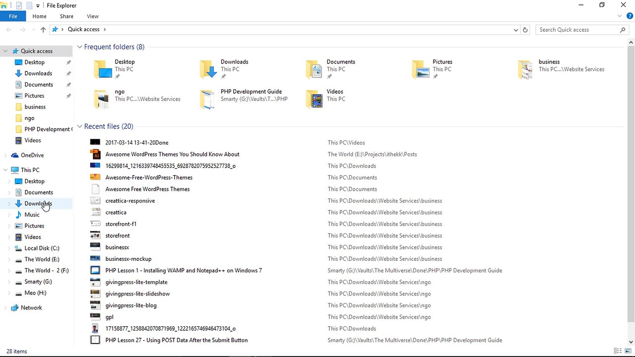635x357 pixels.
Task: Select the businessx-mockup recent file
Action: (128, 259)
